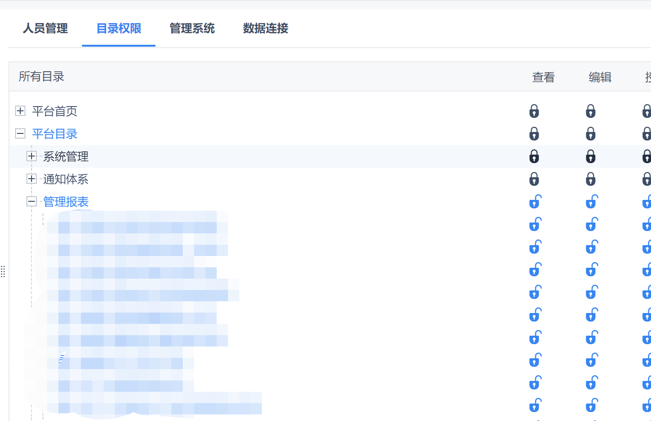Screen dimensions: 651x421
Task: Click the 编辑 column header
Action: [600, 77]
